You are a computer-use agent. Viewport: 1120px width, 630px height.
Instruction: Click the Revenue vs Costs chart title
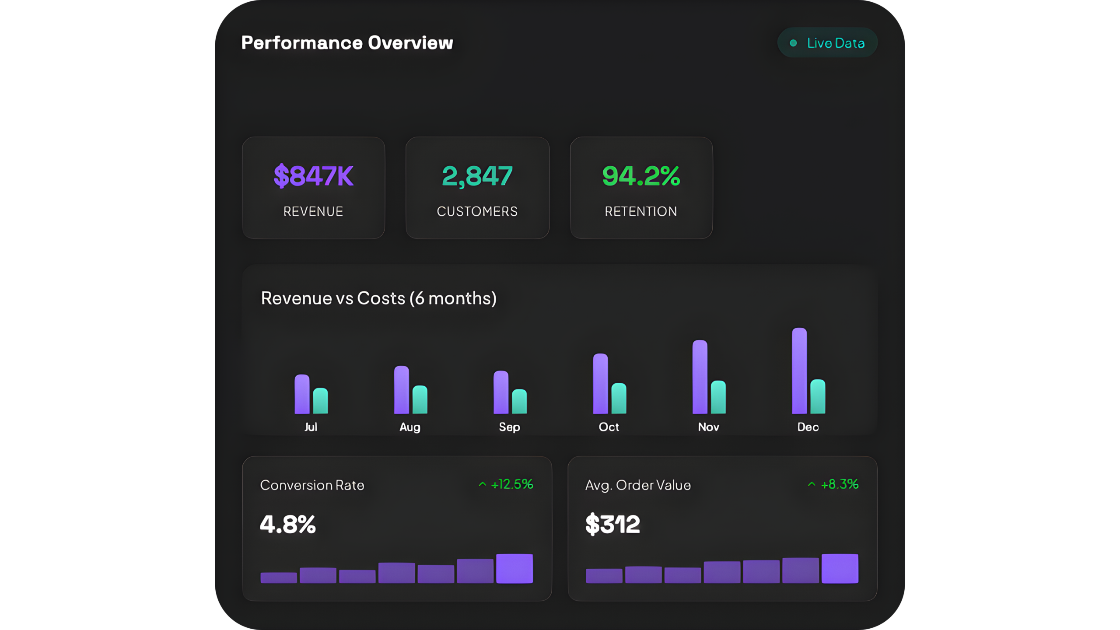(378, 298)
